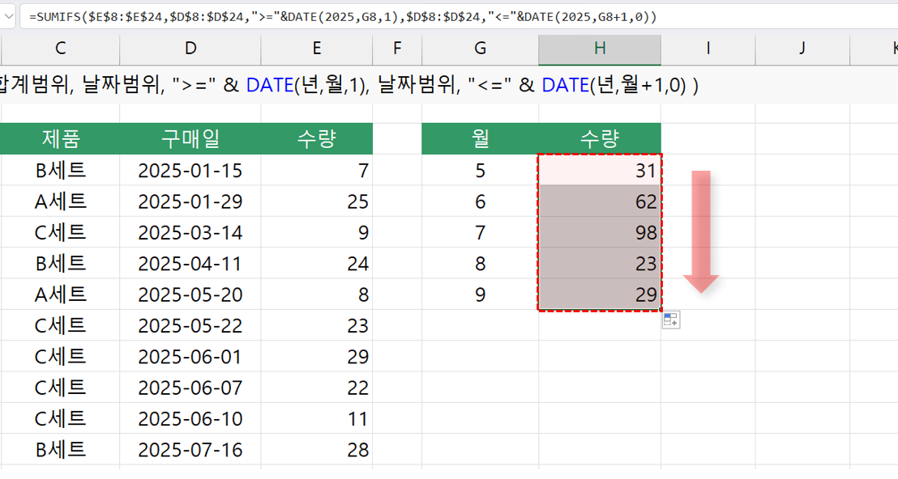Viewport: 898px width, 479px height.
Task: Click the fill handle at selection corner
Action: coord(661,310)
